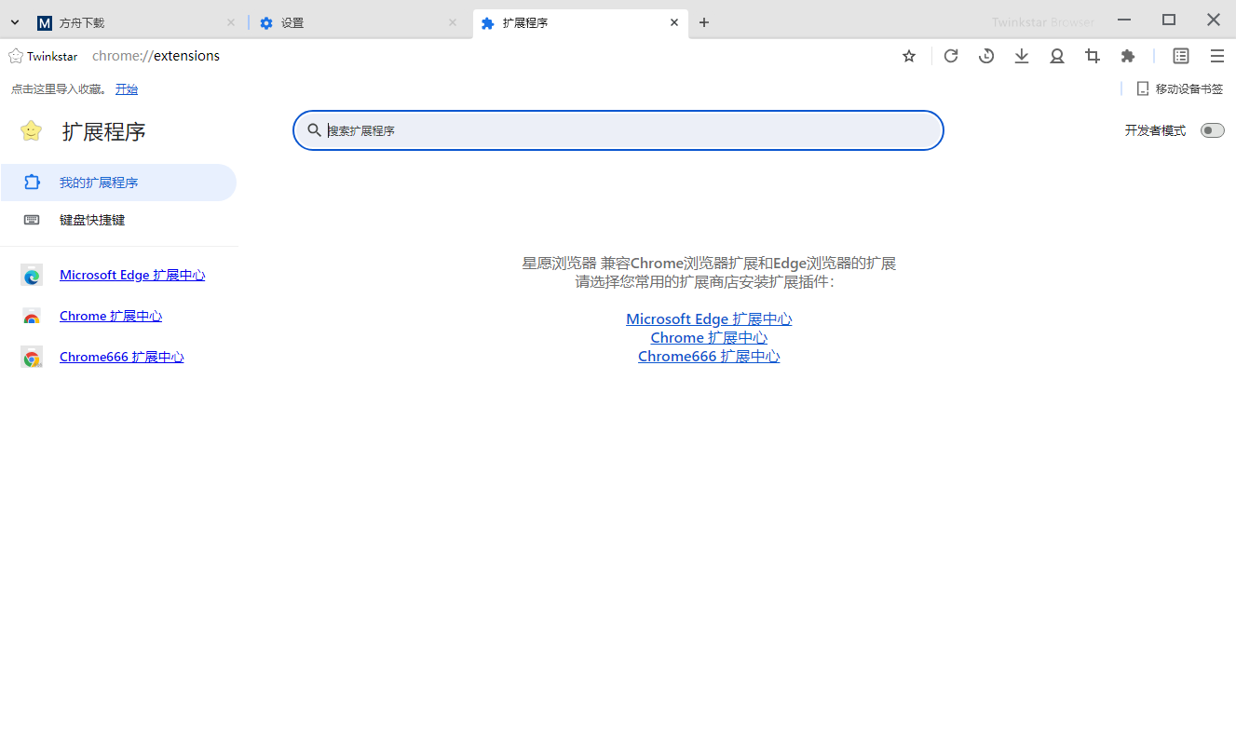Screen dimensions: 1236x745
Task: Open the download manager icon
Action: [1021, 56]
